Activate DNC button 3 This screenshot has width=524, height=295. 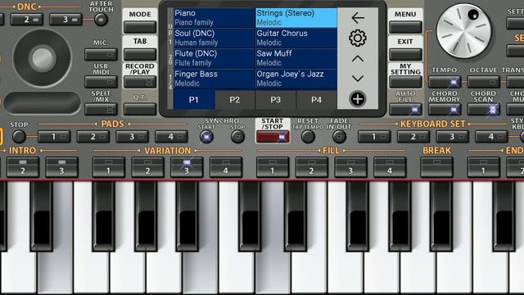65,20
